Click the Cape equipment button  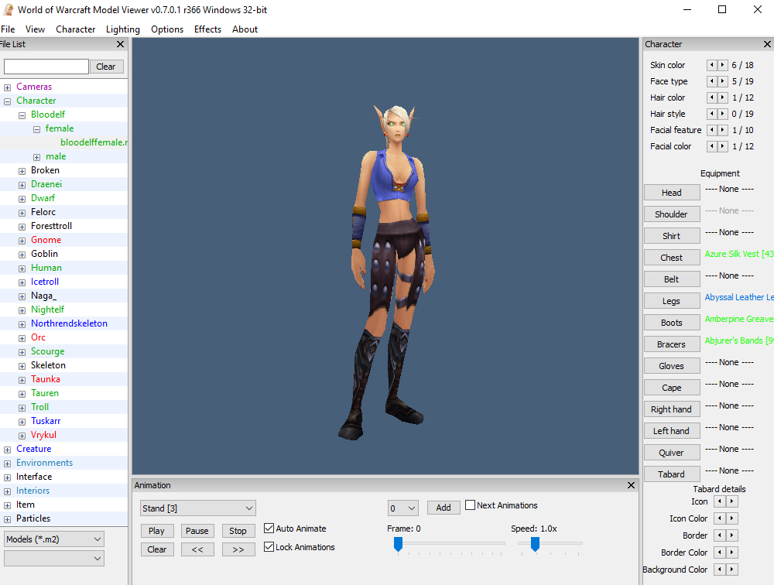click(x=672, y=388)
